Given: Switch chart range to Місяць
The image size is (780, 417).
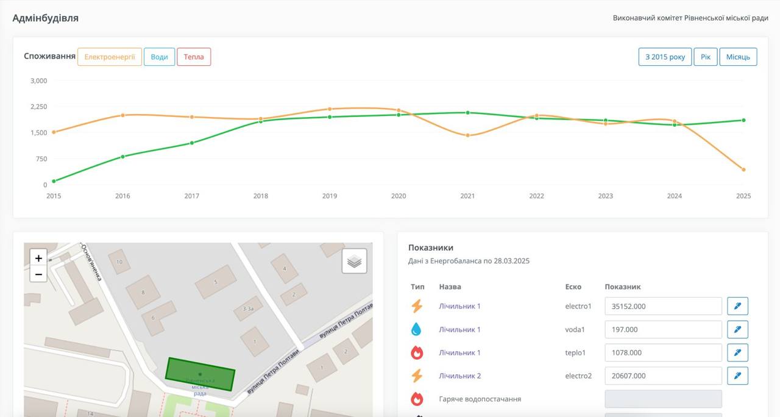Looking at the screenshot, I should tap(738, 57).
